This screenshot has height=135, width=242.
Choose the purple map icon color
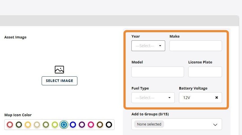(x=82, y=125)
